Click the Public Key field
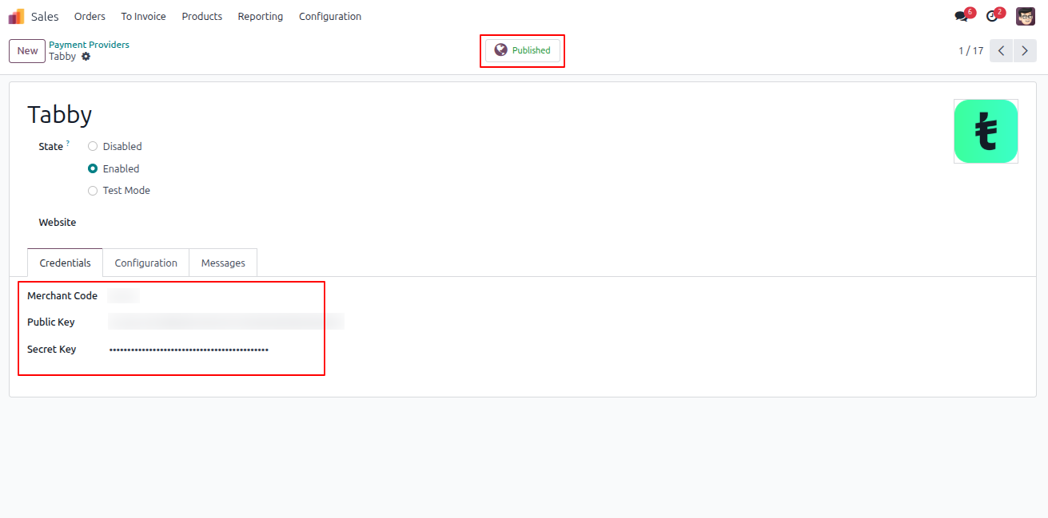This screenshot has width=1048, height=518. point(226,322)
